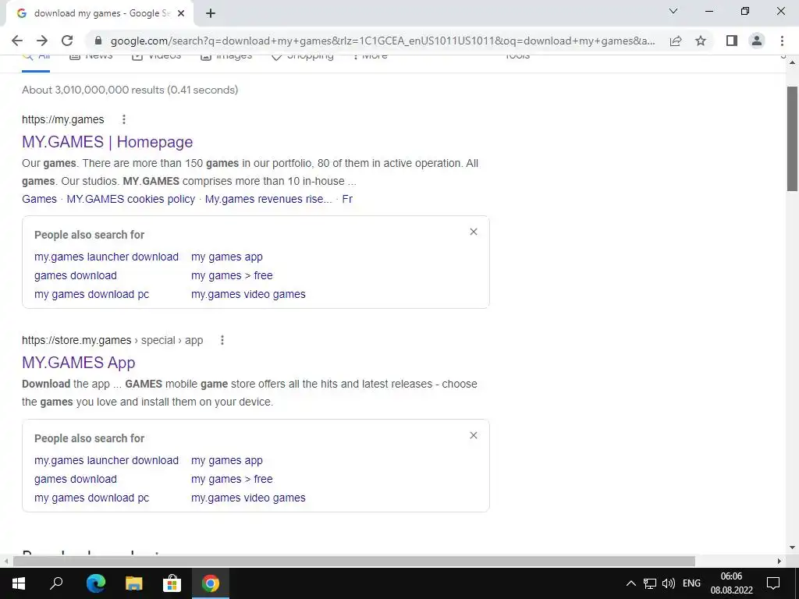Viewport: 799px width, 599px height.
Task: Go back using the browser back arrow
Action: (17, 41)
